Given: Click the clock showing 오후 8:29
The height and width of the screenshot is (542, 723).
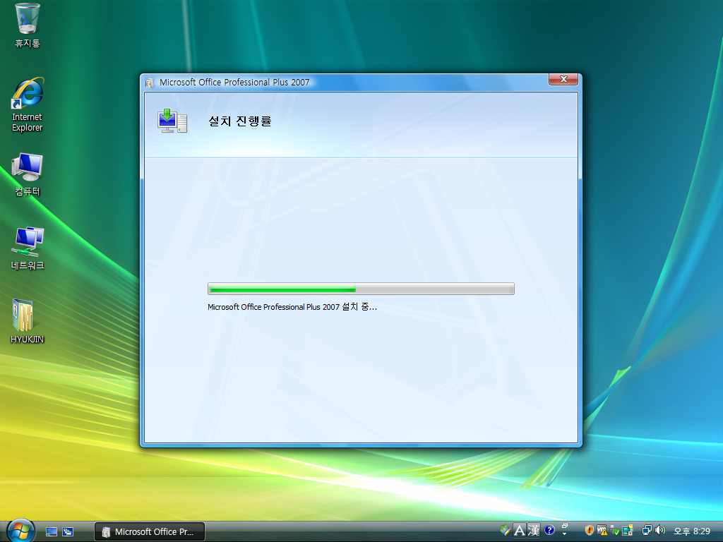Looking at the screenshot, I should (x=692, y=531).
